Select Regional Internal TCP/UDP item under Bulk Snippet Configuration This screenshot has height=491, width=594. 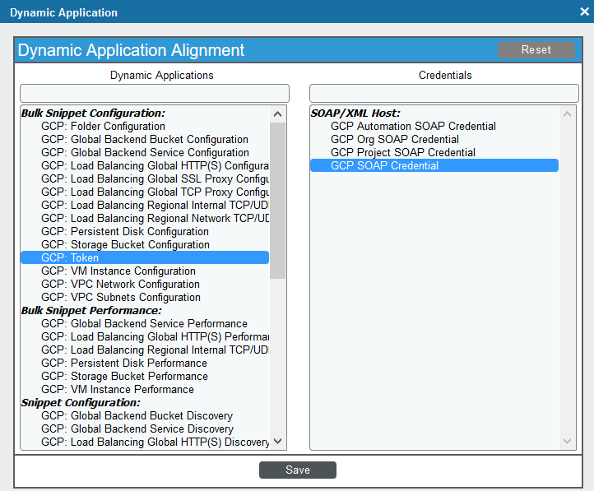[x=145, y=205]
